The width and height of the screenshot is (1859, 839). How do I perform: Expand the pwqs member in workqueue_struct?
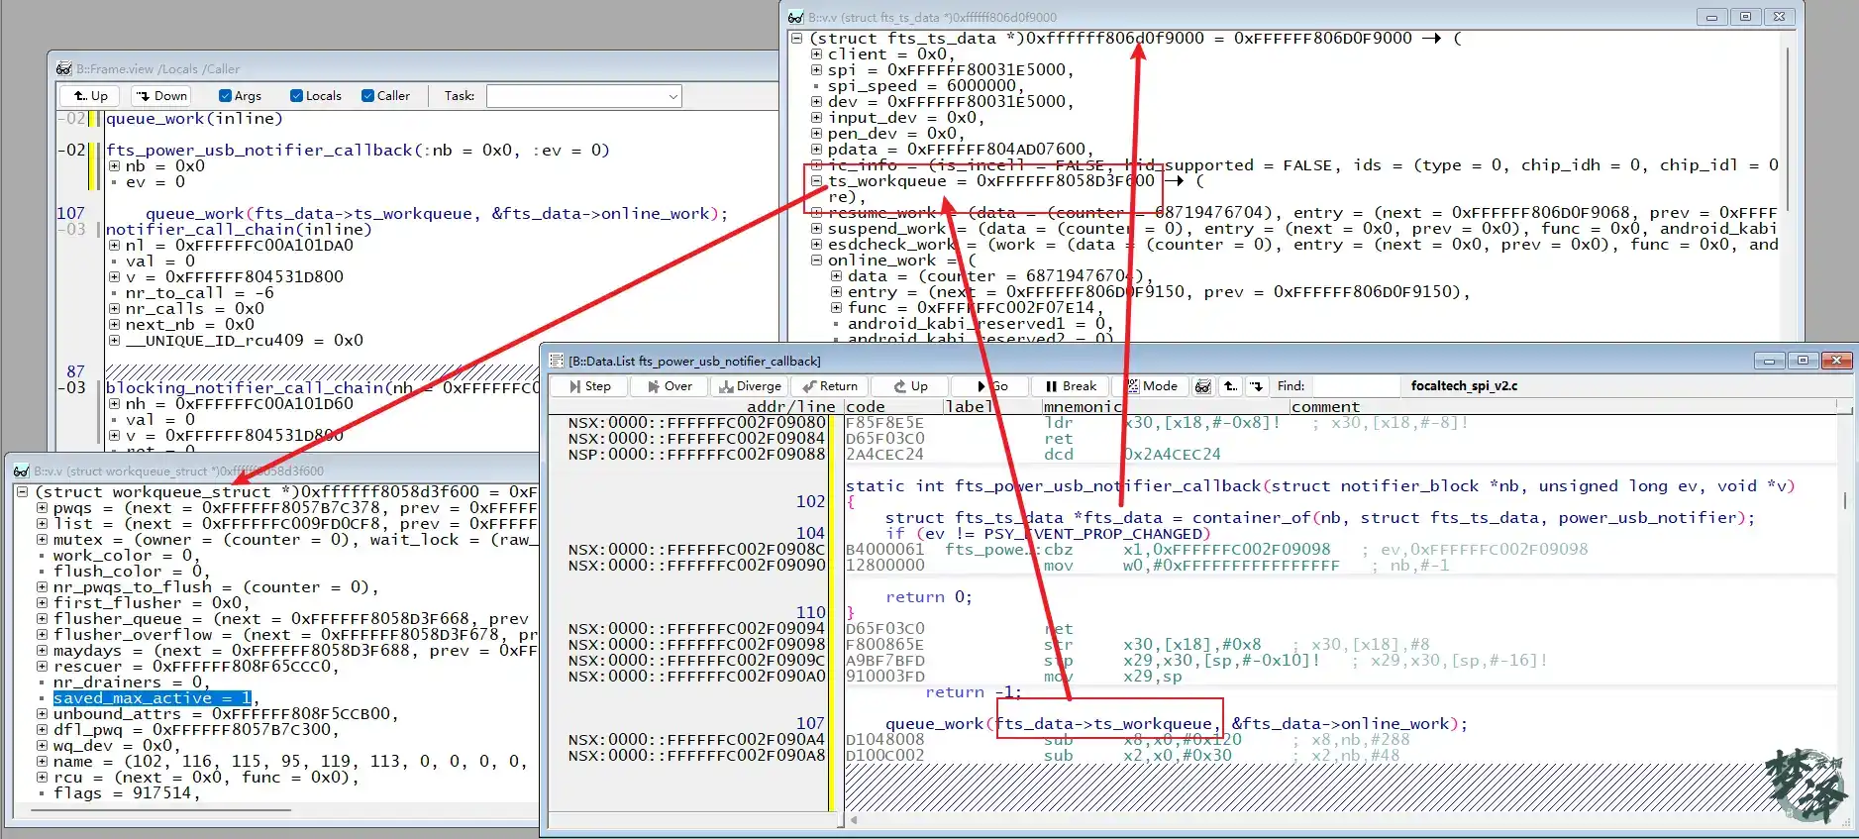coord(42,508)
